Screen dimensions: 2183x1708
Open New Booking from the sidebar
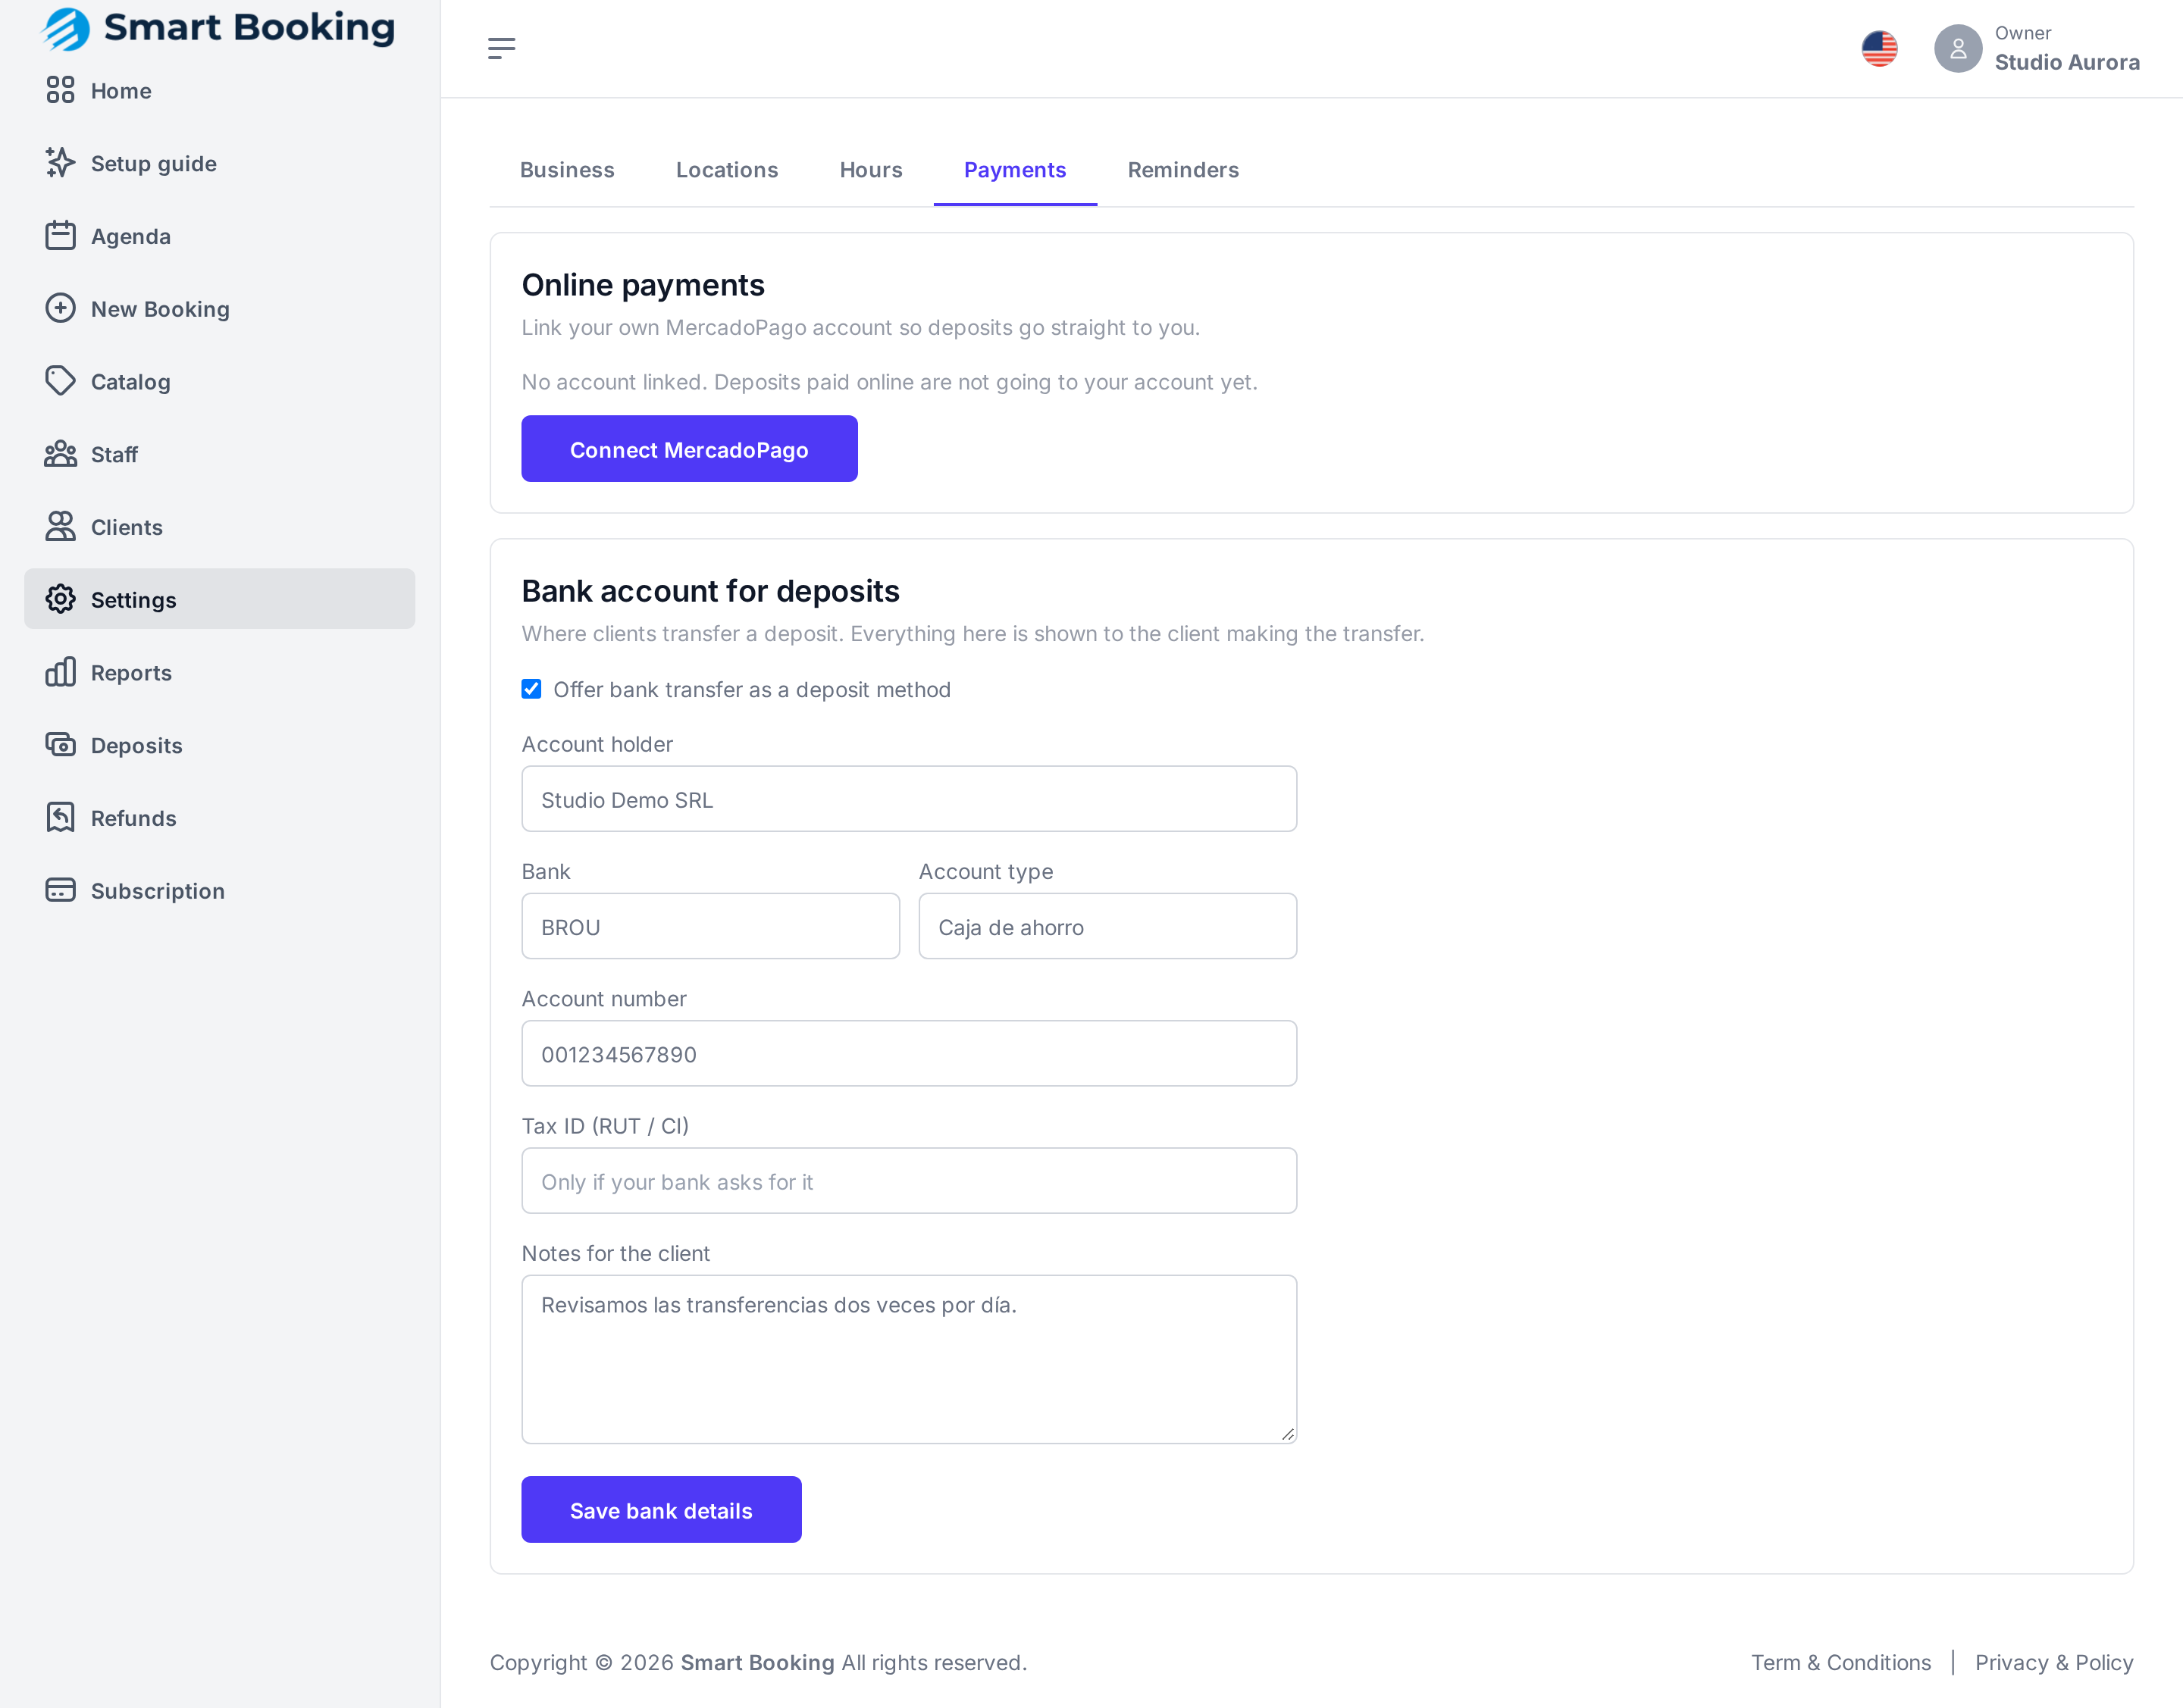219,308
